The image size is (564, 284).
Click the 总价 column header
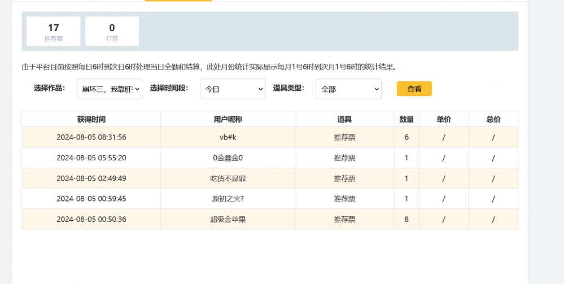[x=493, y=119]
